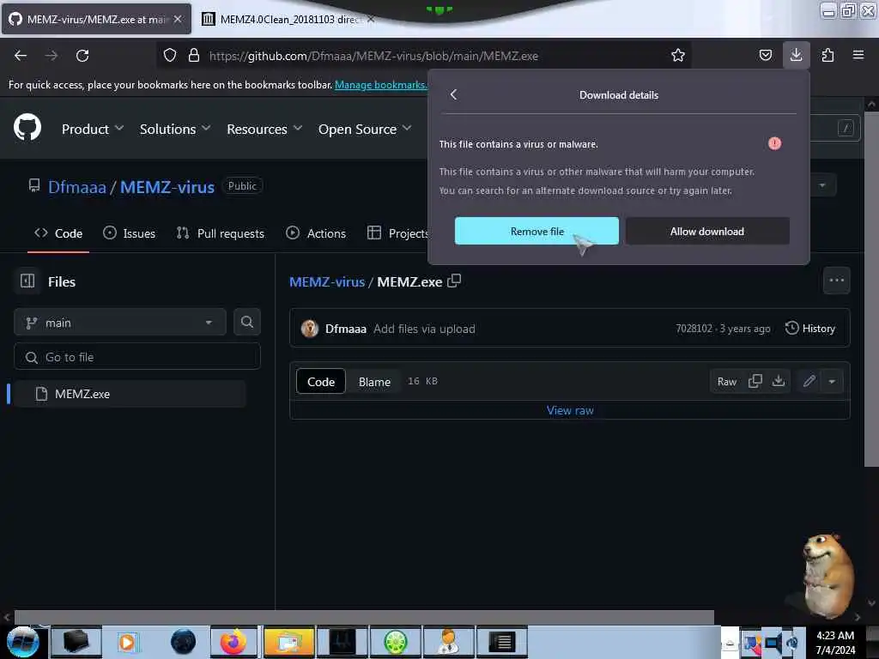This screenshot has height=659, width=879.
Task: Click the Allow download button
Action: (x=707, y=231)
